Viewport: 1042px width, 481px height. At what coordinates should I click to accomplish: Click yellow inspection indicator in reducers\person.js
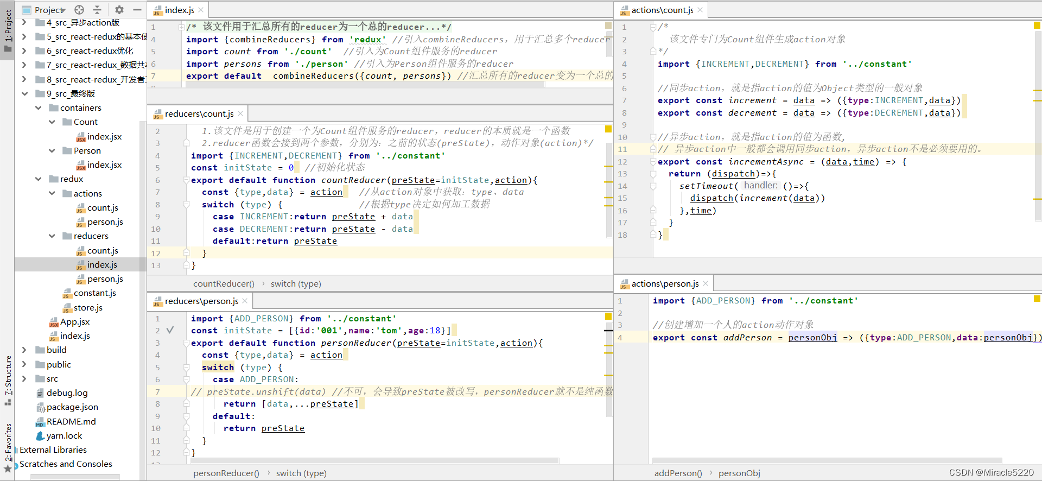(608, 316)
